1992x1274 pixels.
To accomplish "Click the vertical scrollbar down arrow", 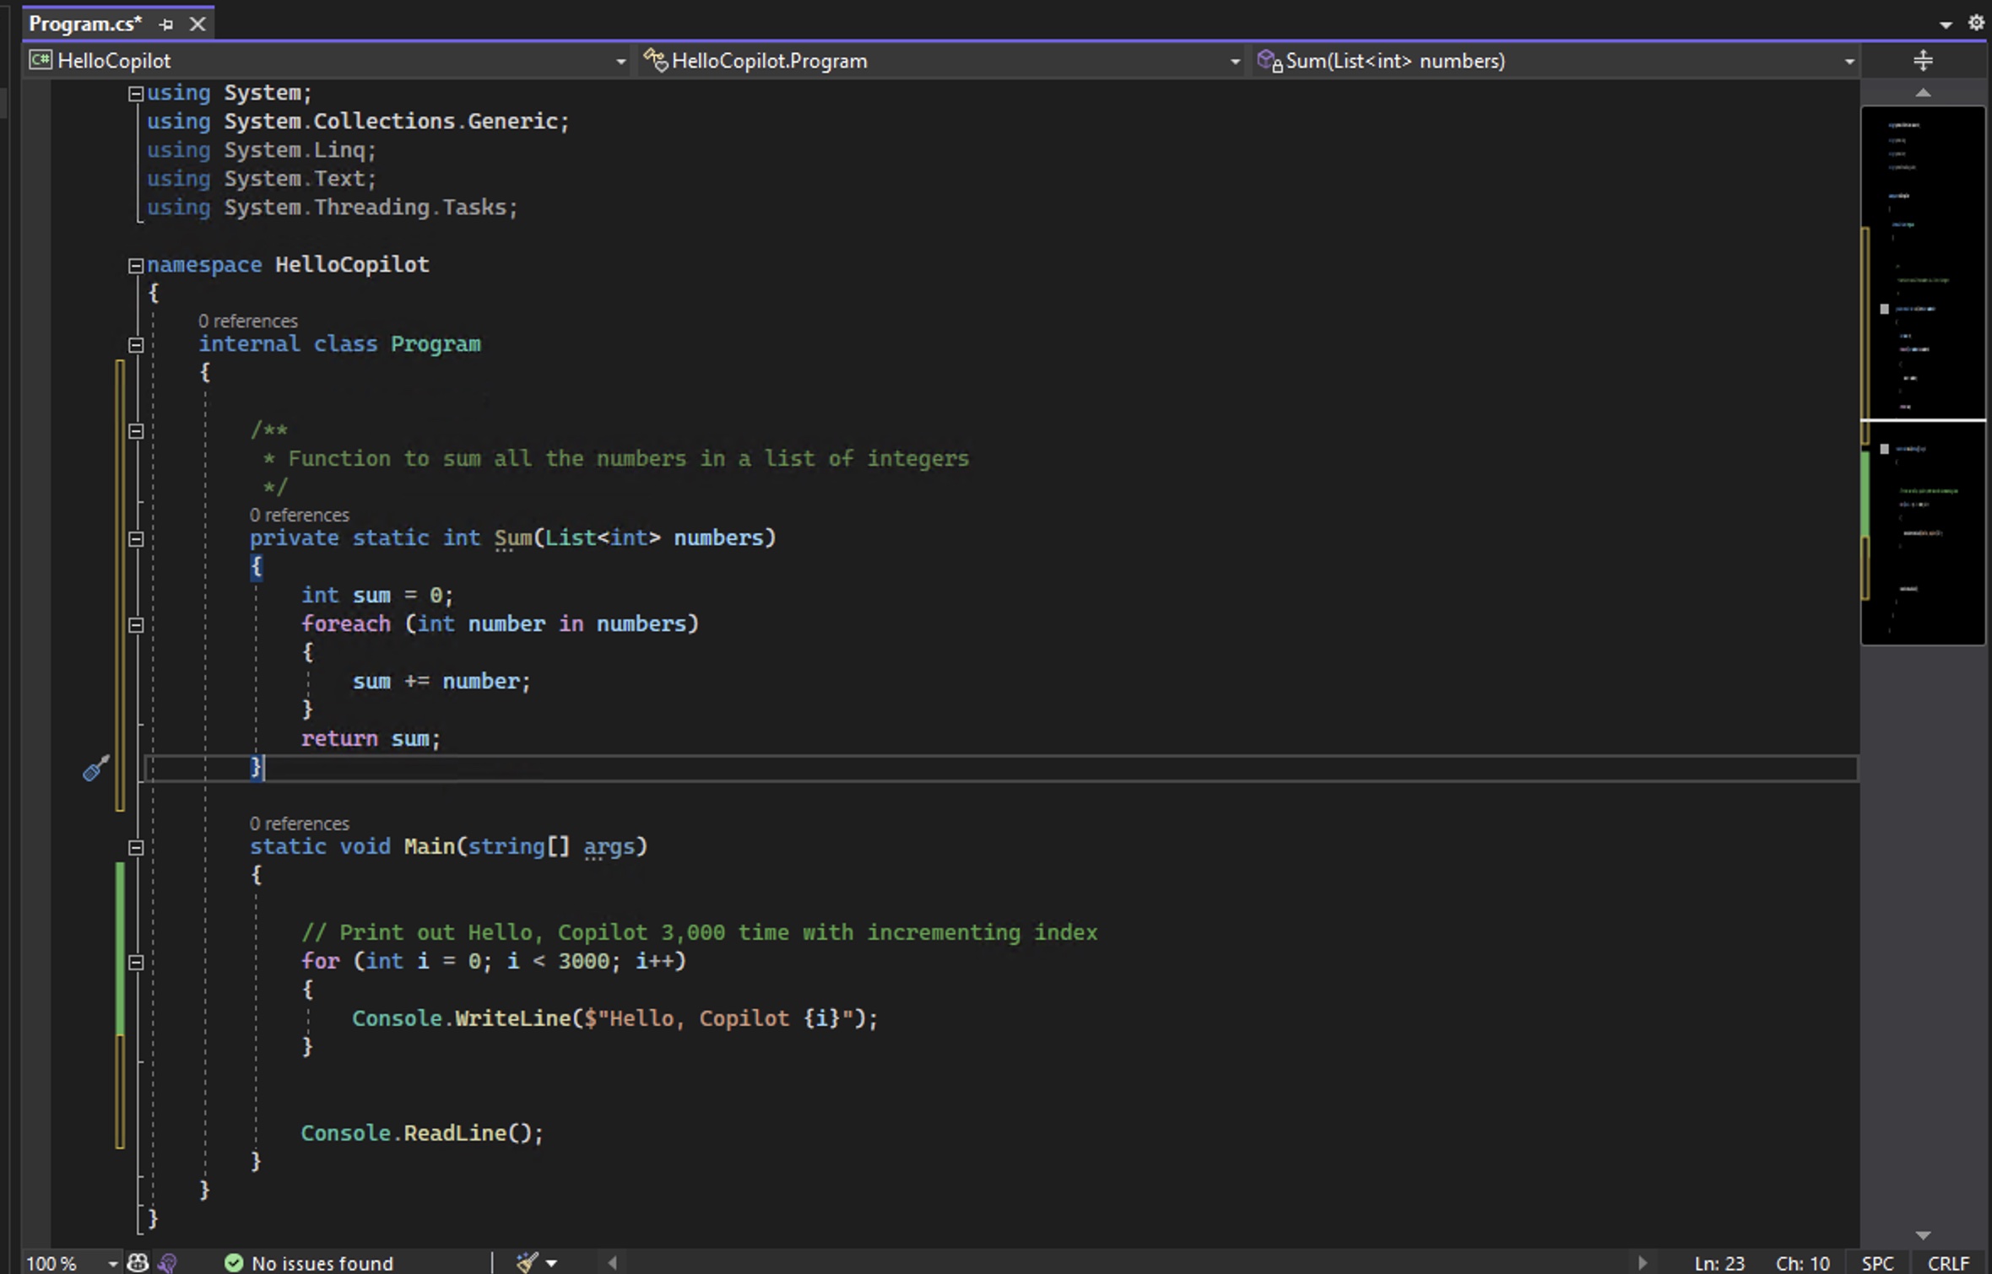I will click(x=1923, y=1235).
